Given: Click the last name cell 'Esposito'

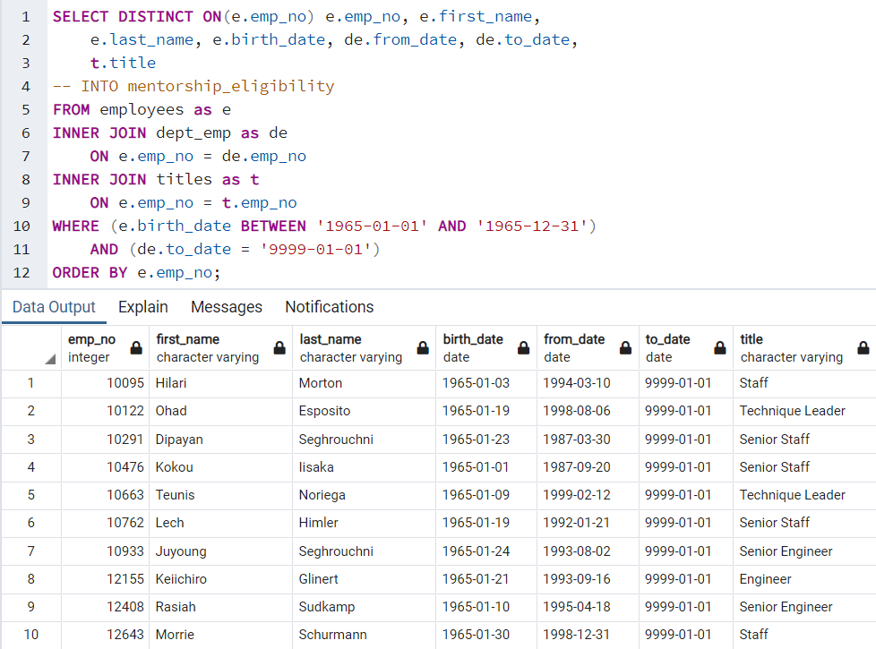Looking at the screenshot, I should pos(365,411).
